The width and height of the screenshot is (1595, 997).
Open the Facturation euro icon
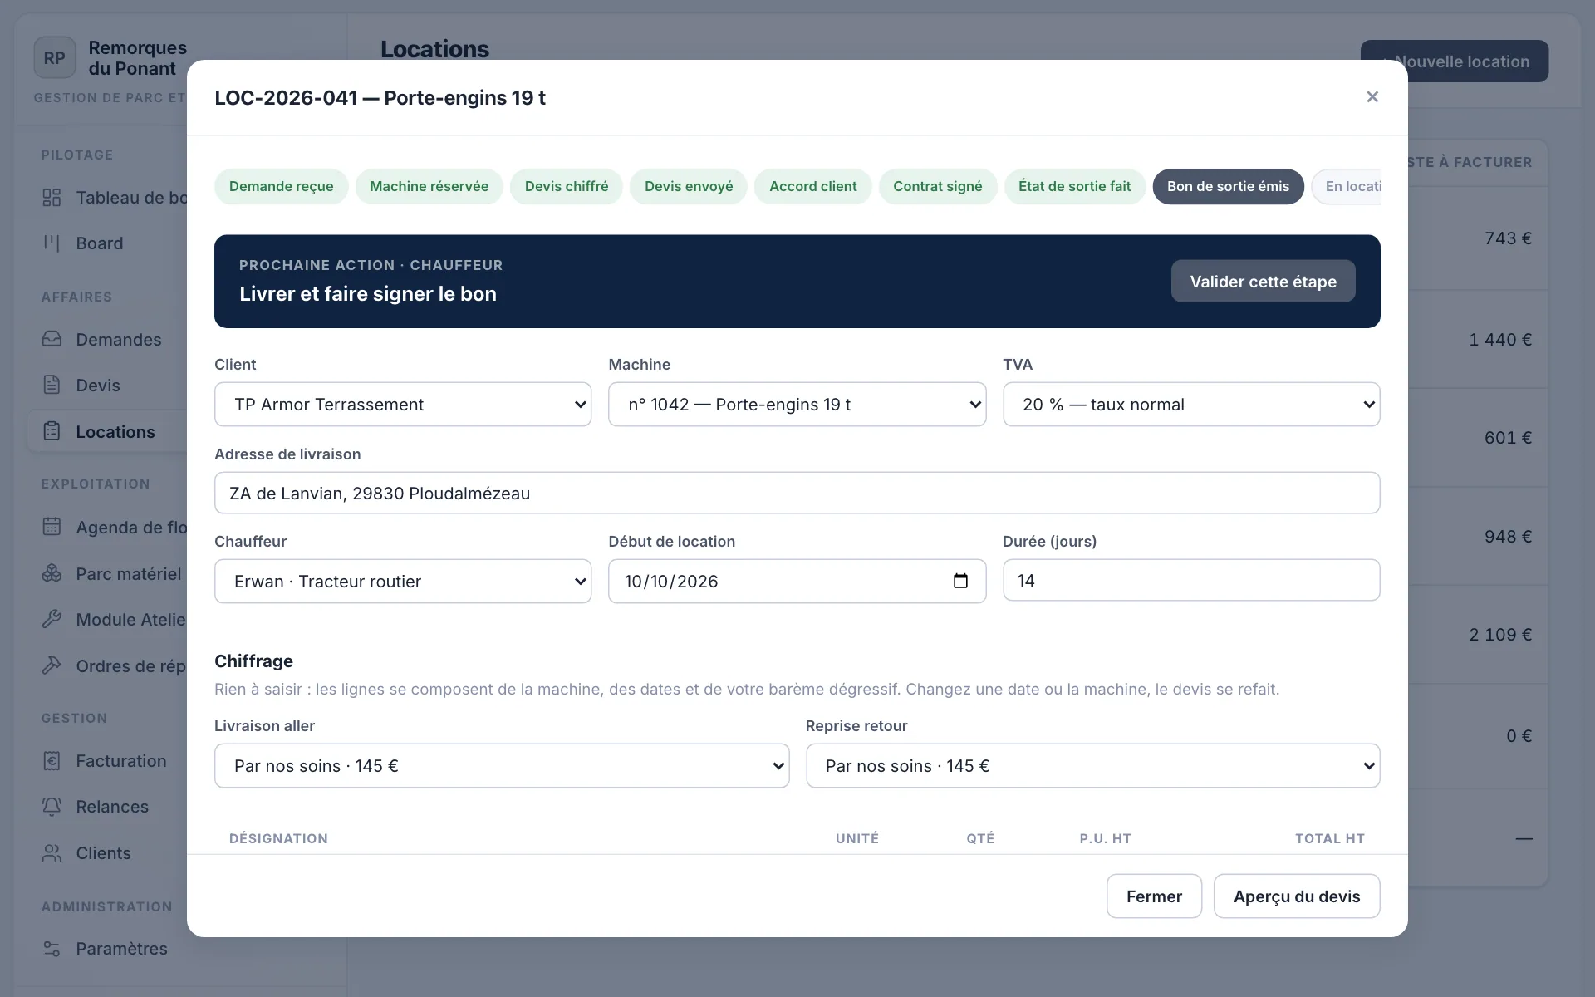click(x=52, y=760)
